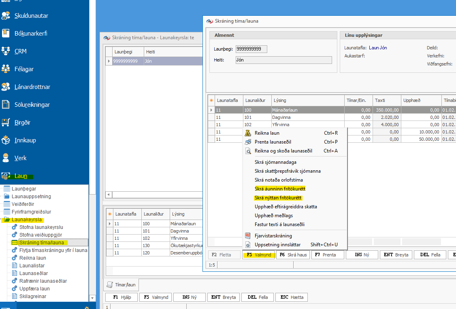456x309 pixels.
Task: Select the Birgðir cart icon
Action: [6, 122]
